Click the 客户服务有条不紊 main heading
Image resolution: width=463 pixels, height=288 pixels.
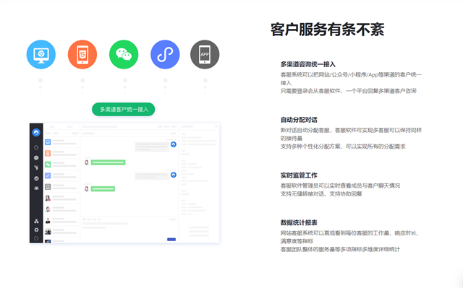click(x=328, y=30)
